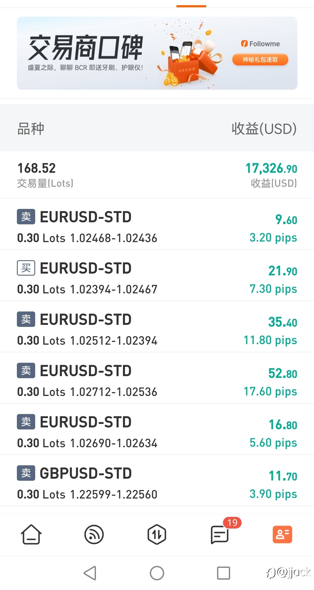The height and width of the screenshot is (590, 314).
Task: Tap the Followme logo in banner
Action: coord(260,44)
